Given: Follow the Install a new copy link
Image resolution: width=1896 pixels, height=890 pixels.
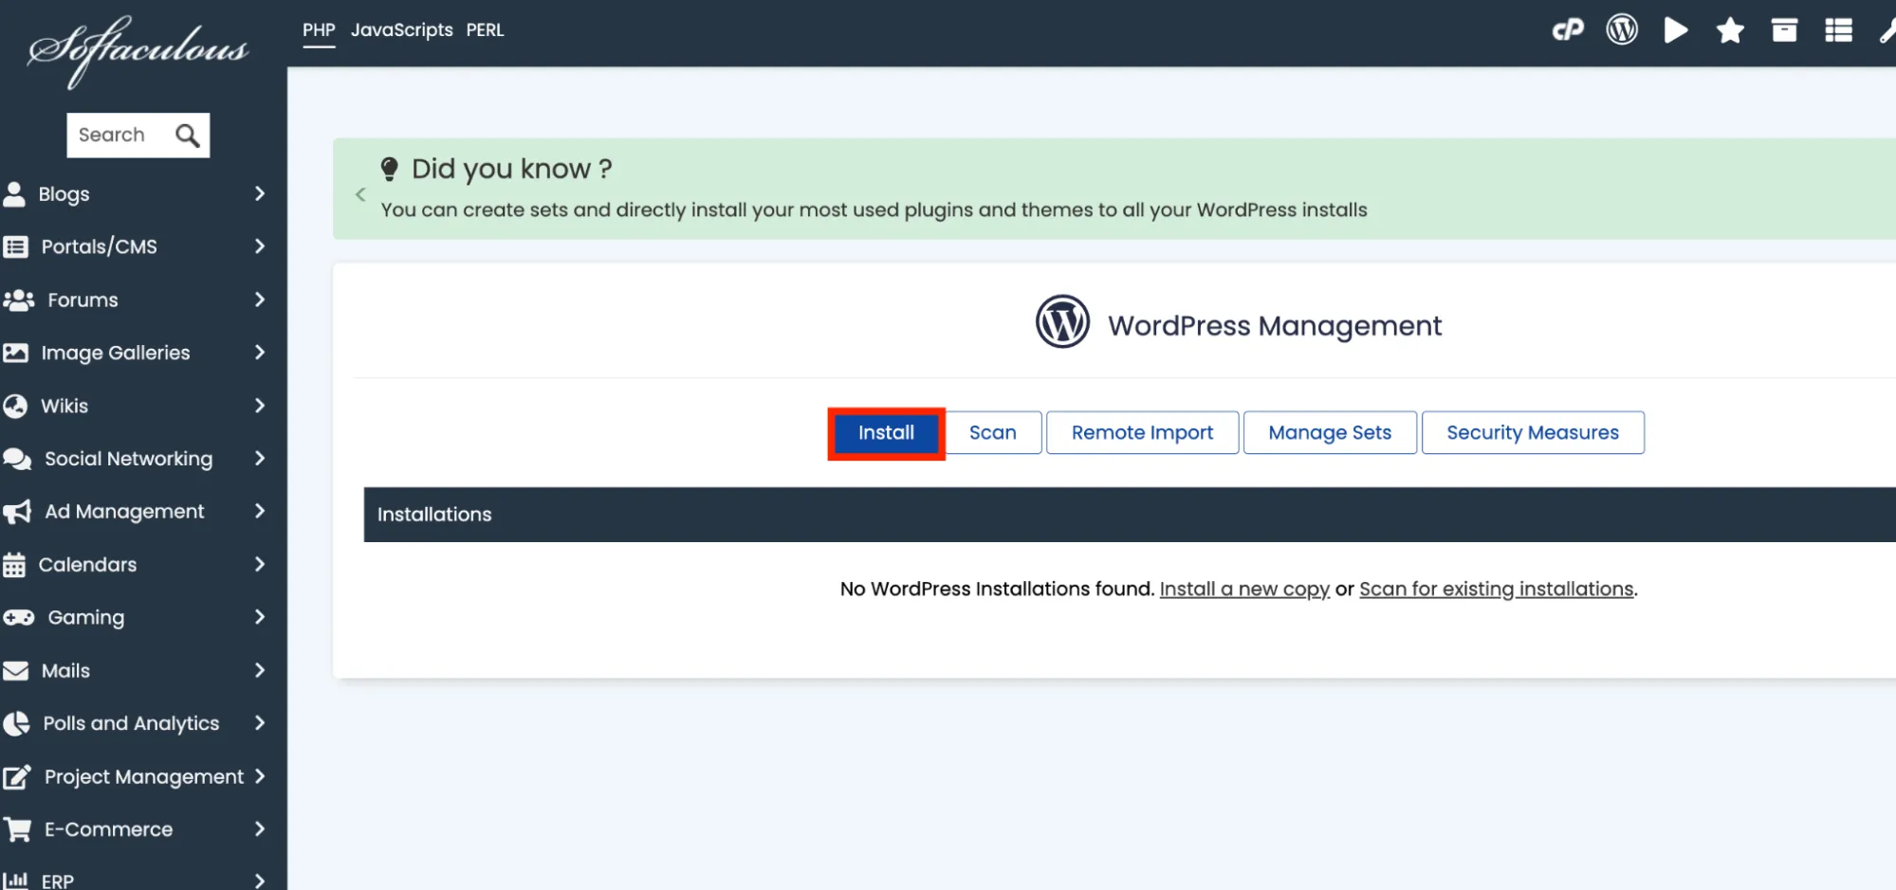Looking at the screenshot, I should coord(1244,590).
